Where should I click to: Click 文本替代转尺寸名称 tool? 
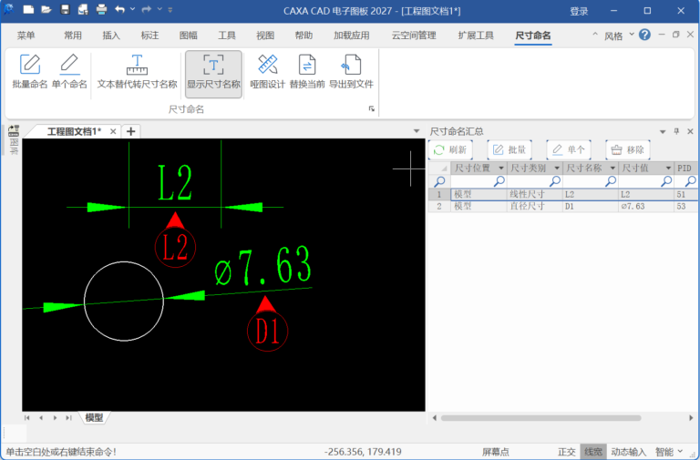[x=137, y=71]
